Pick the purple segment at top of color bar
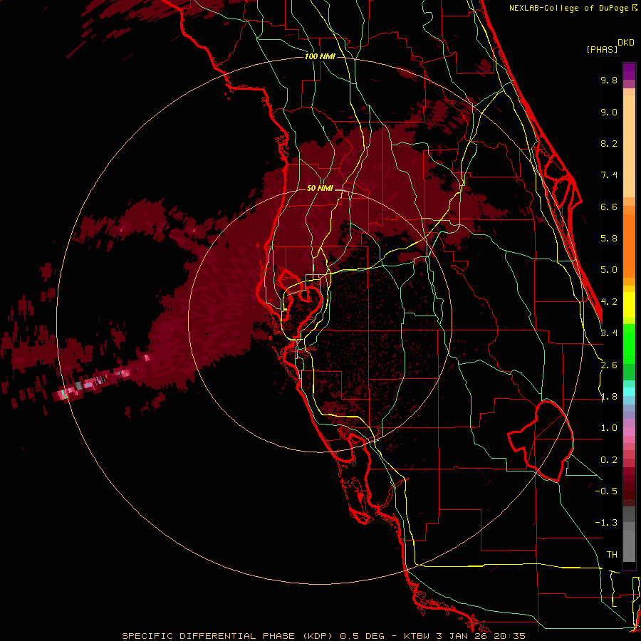This screenshot has width=641, height=641. 629,71
